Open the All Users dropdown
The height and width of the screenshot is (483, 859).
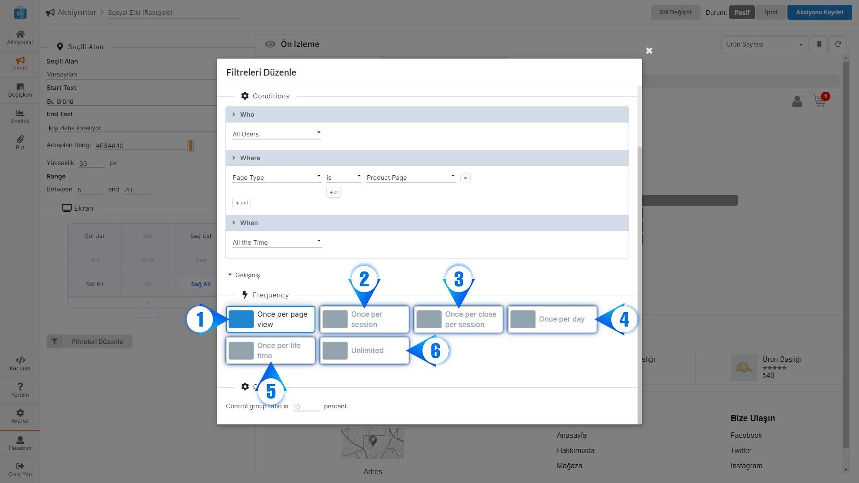click(276, 134)
